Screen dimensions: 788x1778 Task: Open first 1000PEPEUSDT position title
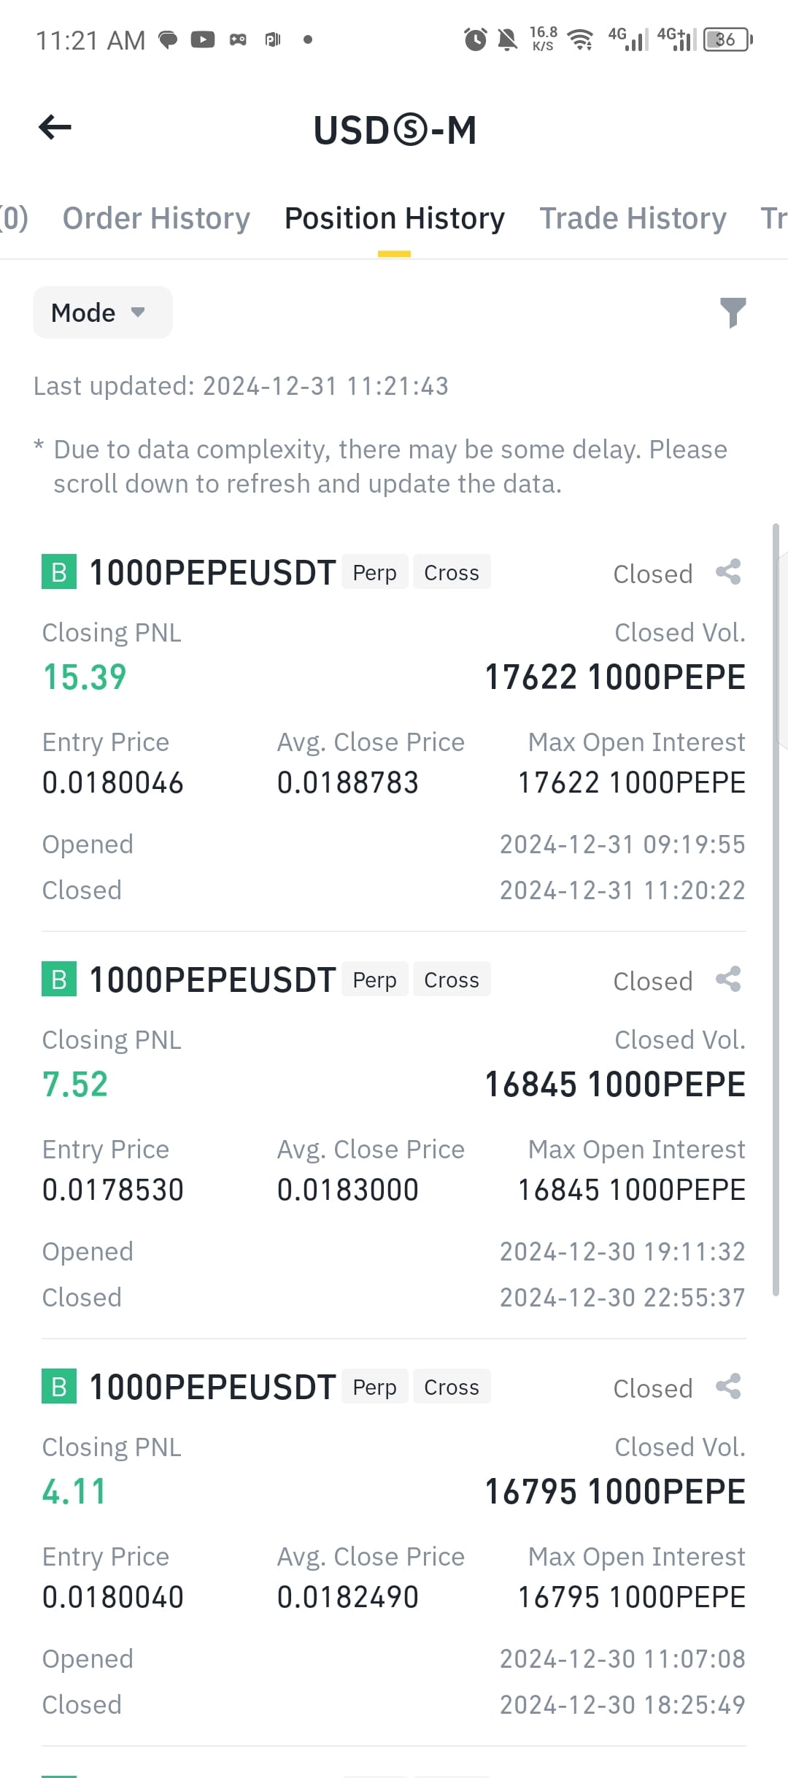[212, 573]
